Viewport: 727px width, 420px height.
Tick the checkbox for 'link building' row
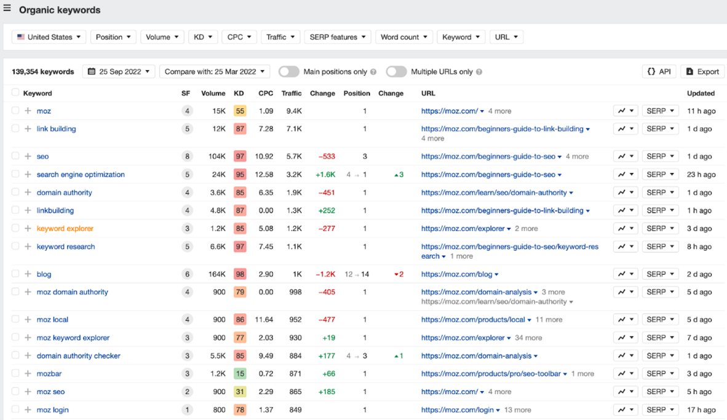(x=15, y=129)
